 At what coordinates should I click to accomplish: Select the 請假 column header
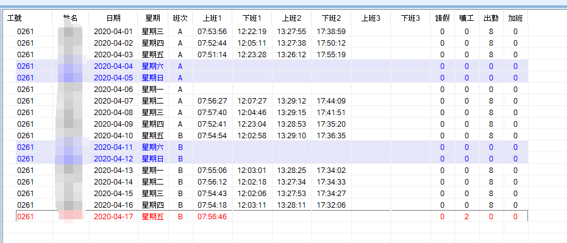[x=442, y=18]
